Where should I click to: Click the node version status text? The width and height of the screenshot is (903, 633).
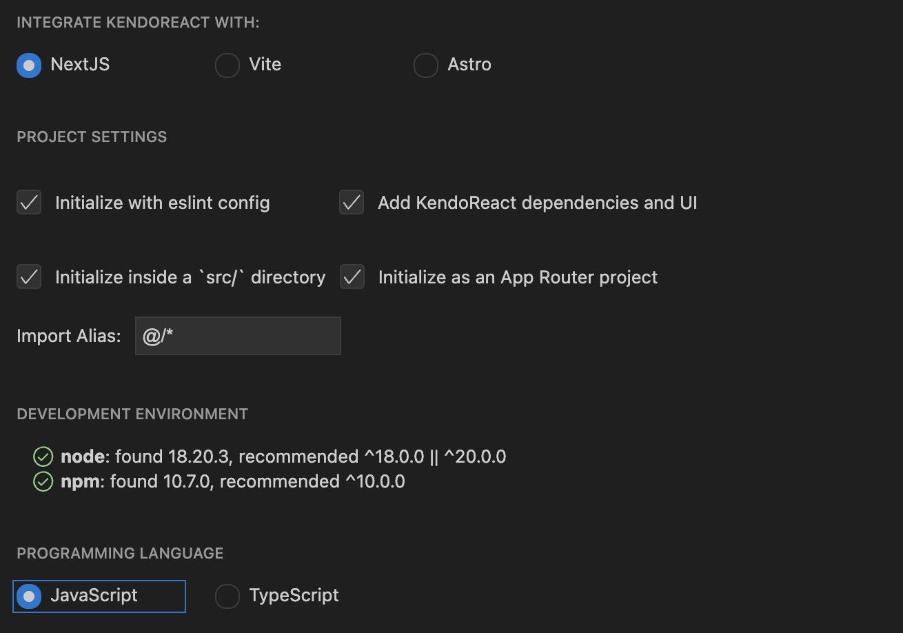(283, 456)
